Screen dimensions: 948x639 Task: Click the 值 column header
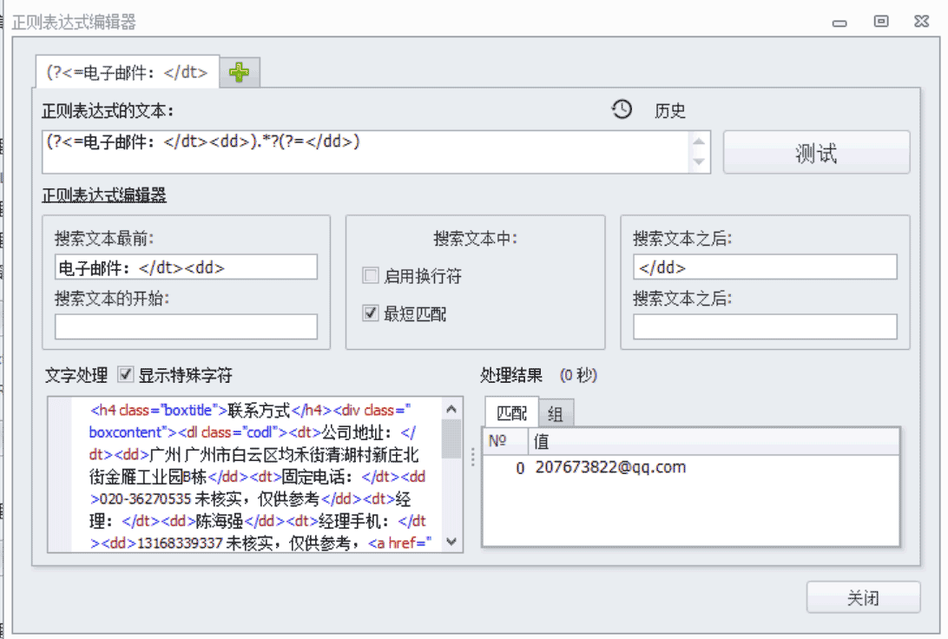coord(714,442)
